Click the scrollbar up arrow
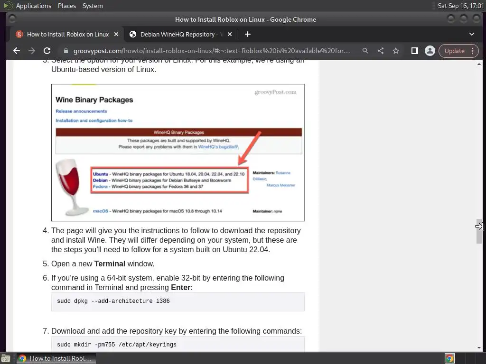This screenshot has height=364, width=486. click(479, 64)
